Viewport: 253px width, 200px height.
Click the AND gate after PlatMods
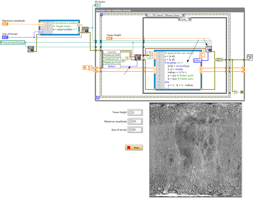[x=128, y=58]
